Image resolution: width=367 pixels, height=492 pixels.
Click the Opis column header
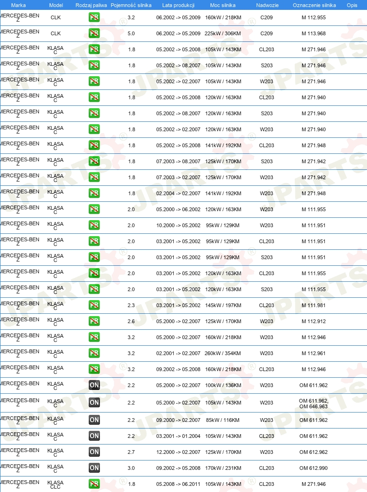(352, 5)
